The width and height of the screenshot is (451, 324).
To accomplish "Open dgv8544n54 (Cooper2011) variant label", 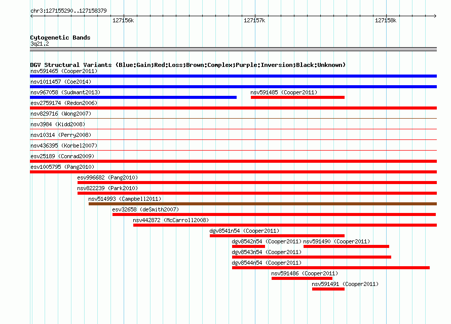I will coord(267,263).
